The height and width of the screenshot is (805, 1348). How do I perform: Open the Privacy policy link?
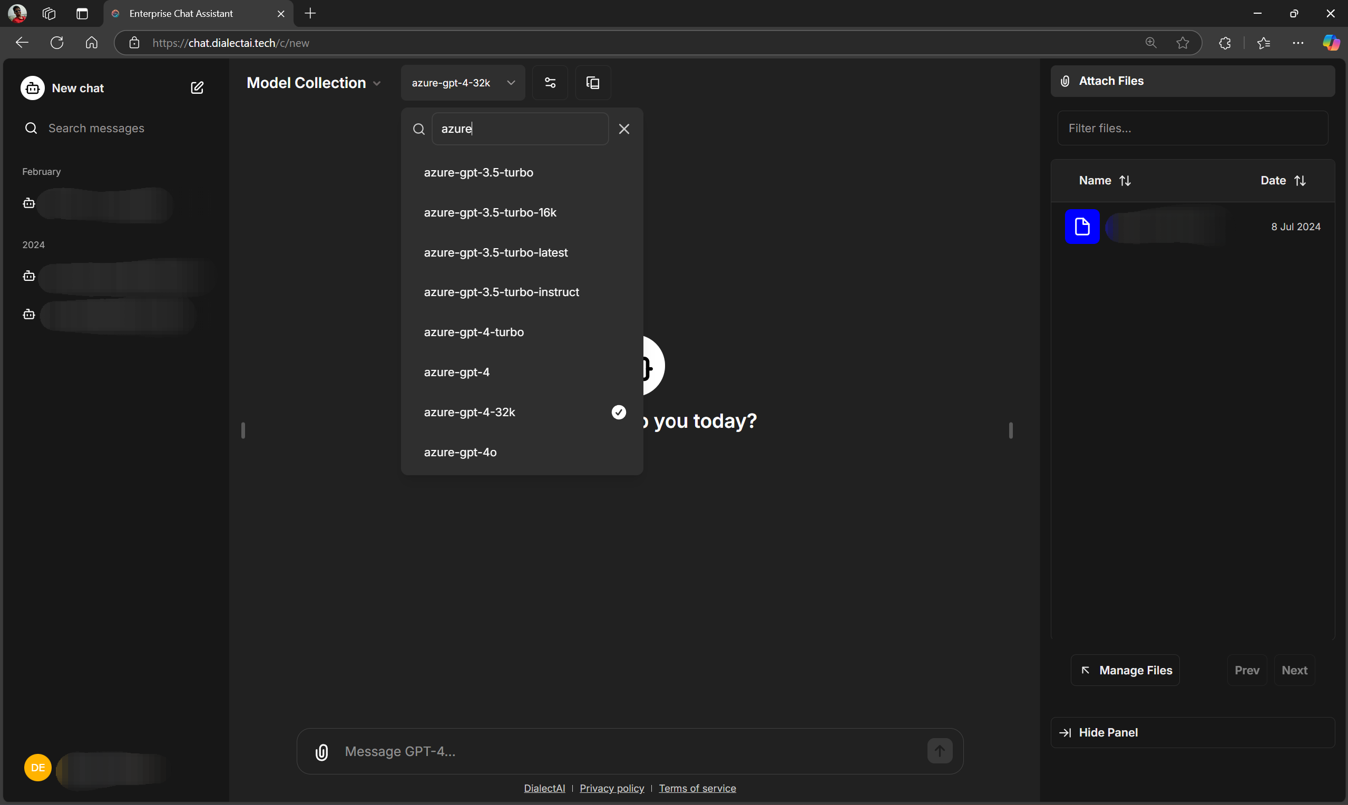pos(612,789)
